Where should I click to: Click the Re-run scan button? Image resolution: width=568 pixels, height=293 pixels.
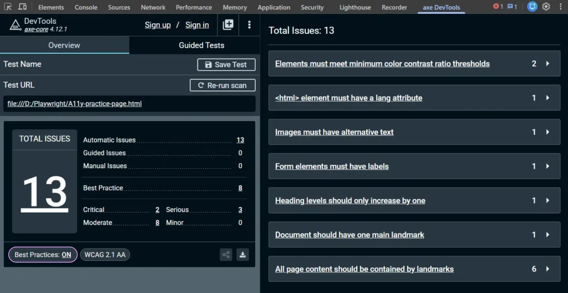222,85
